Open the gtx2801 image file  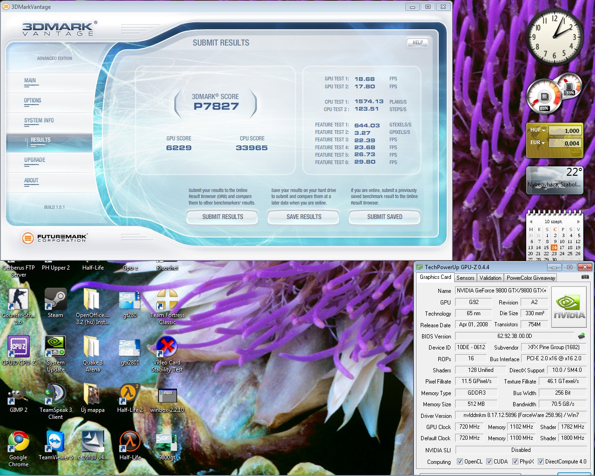point(130,352)
